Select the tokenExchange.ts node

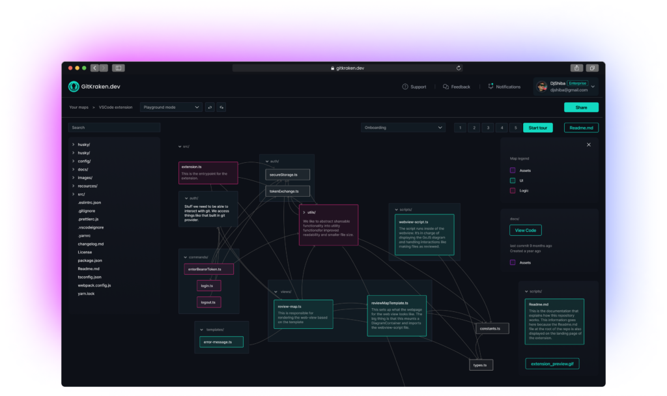pyautogui.click(x=287, y=191)
